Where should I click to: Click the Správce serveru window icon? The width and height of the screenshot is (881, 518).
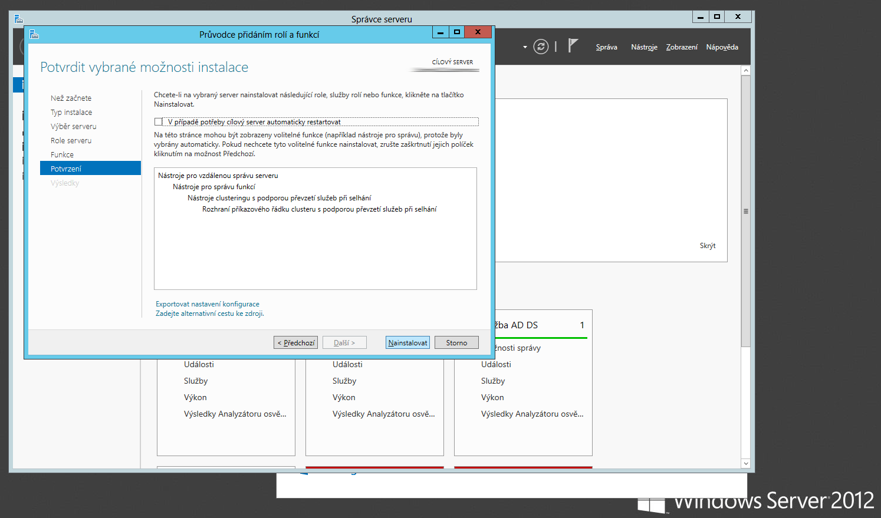pyautogui.click(x=19, y=19)
